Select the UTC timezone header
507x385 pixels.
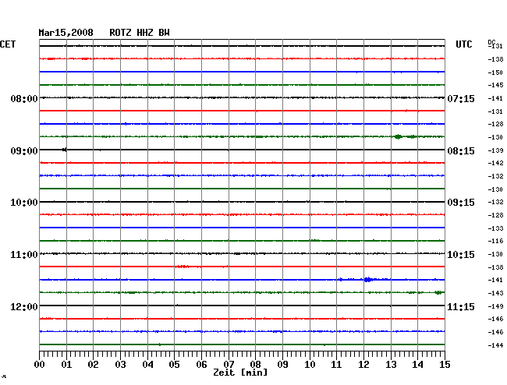tap(464, 44)
